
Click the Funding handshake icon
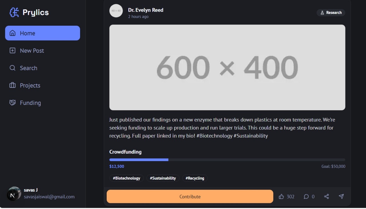coord(13,103)
